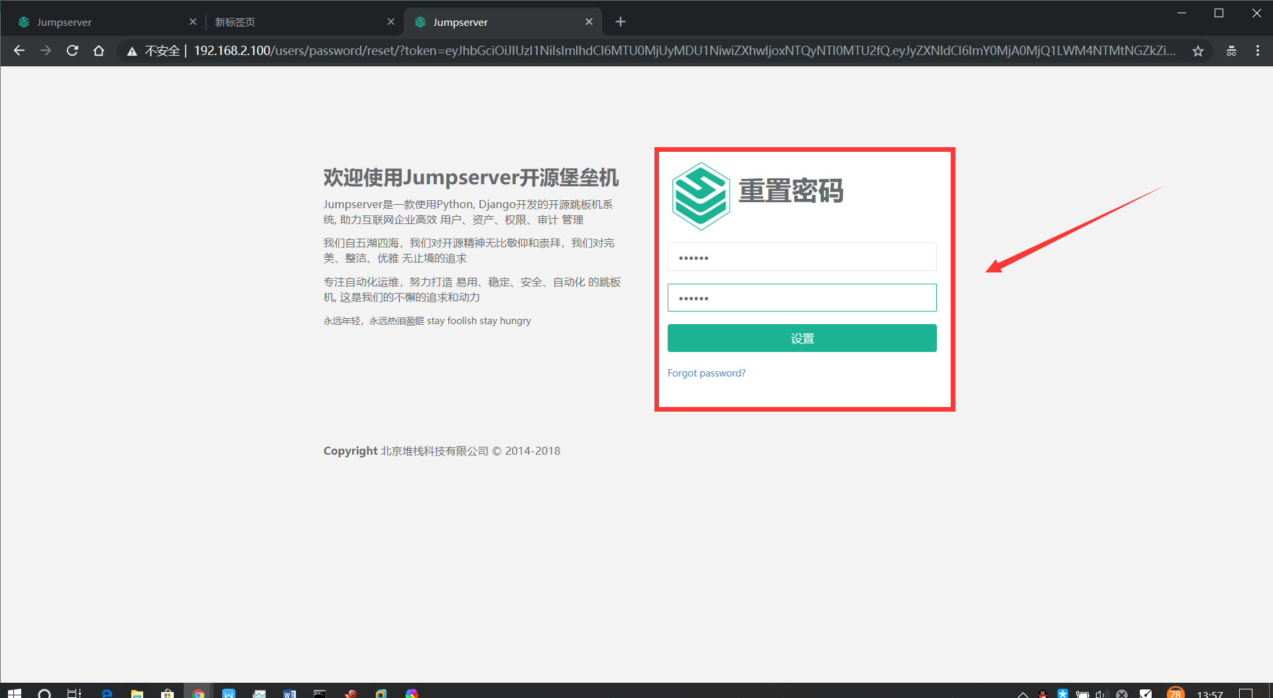The width and height of the screenshot is (1273, 698).
Task: Show hidden system tray icons
Action: coord(1023,694)
